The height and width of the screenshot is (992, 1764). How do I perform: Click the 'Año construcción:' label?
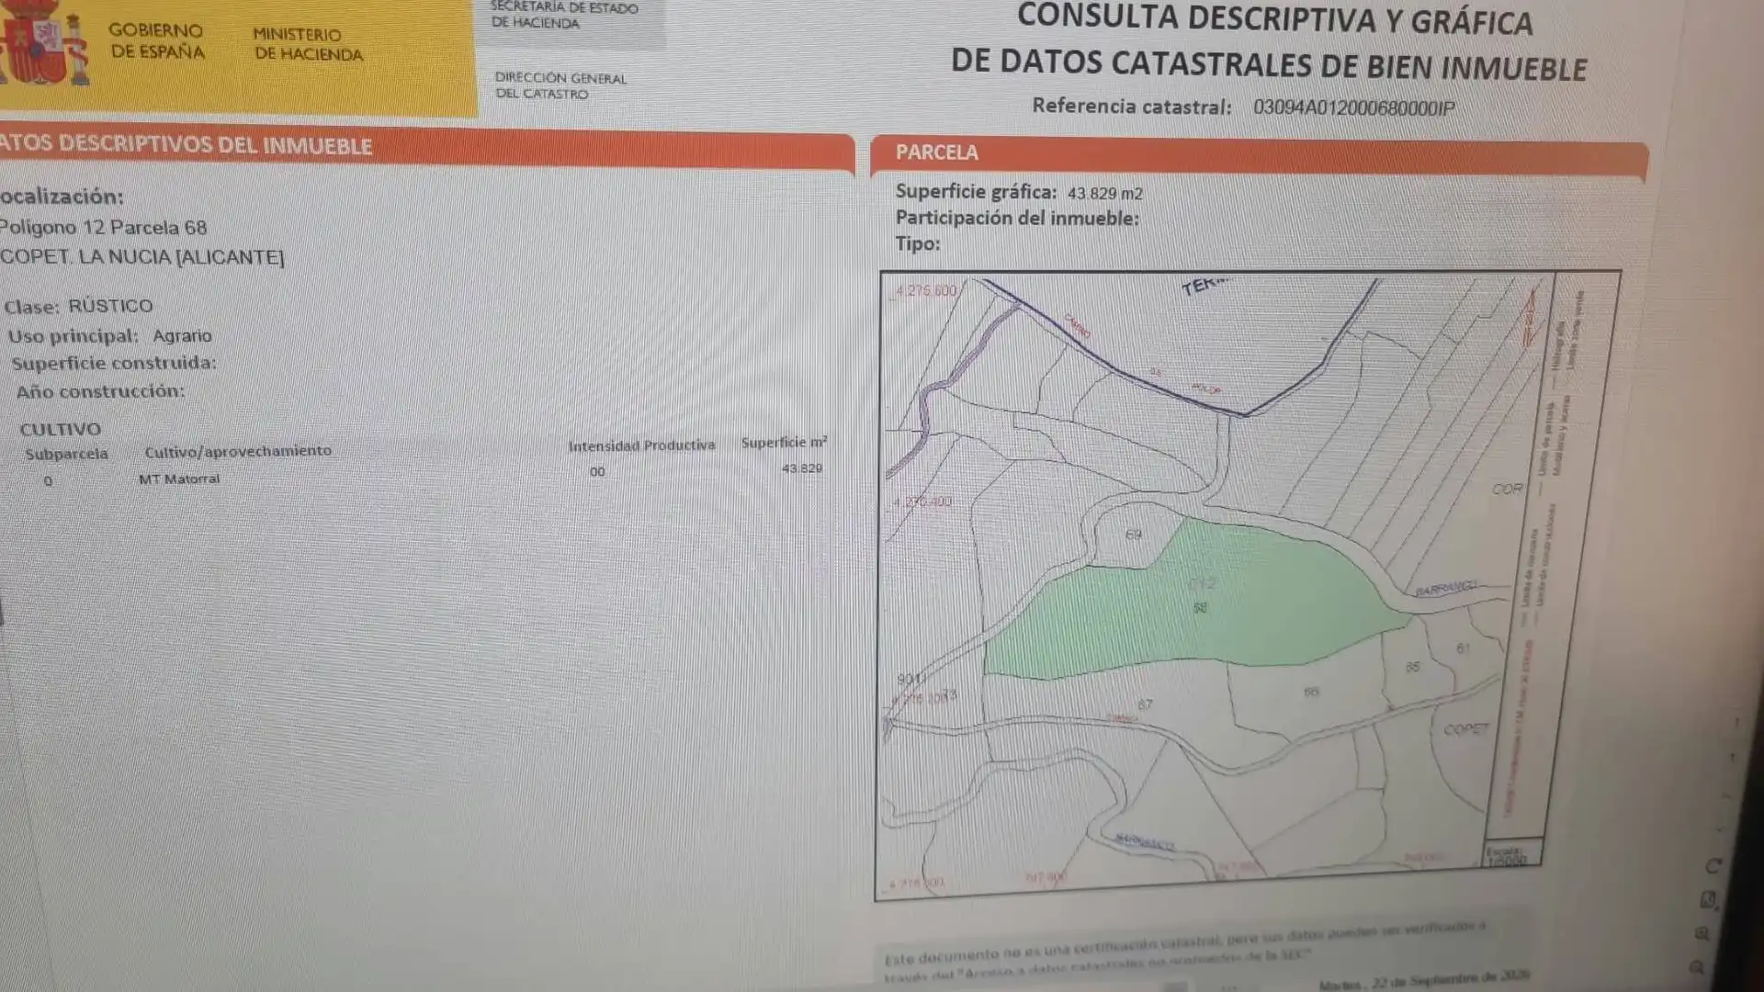coord(100,391)
